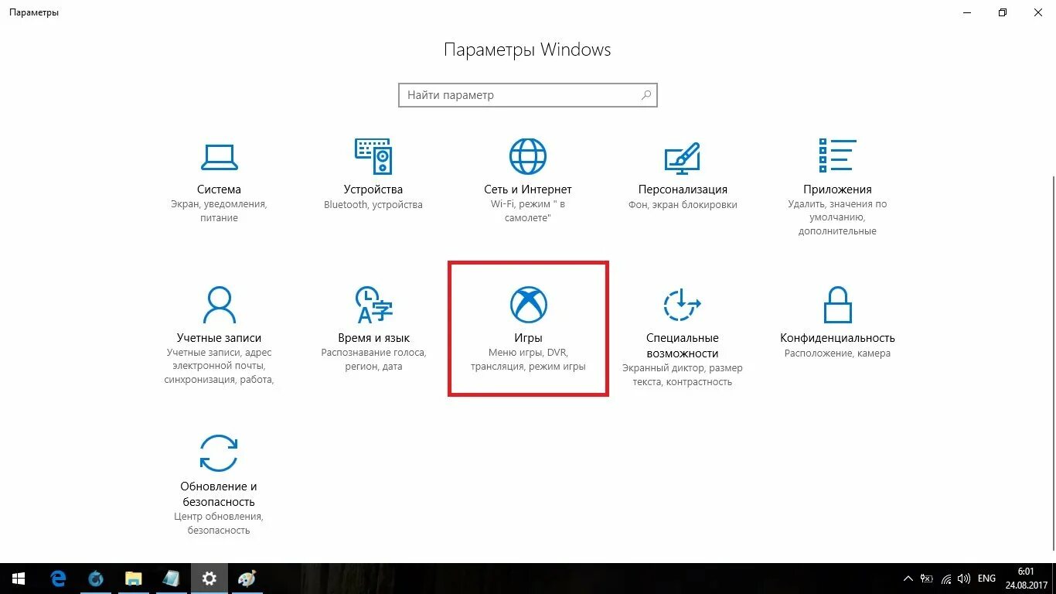This screenshot has width=1056, height=594.
Task: Open the Система settings laptop icon
Action: tap(219, 157)
